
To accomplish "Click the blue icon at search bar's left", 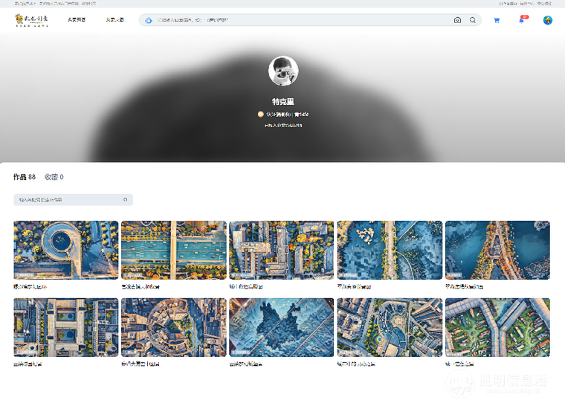I will 148,20.
